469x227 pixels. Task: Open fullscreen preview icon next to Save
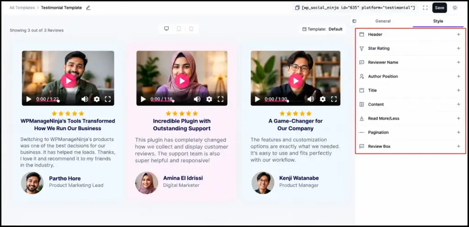tap(425, 8)
